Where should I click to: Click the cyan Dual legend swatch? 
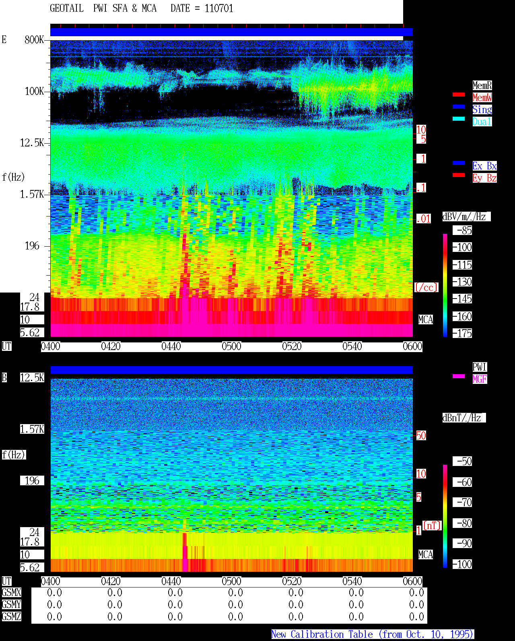[459, 119]
